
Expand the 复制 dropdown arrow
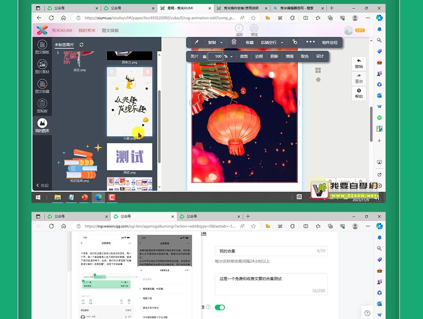point(221,43)
